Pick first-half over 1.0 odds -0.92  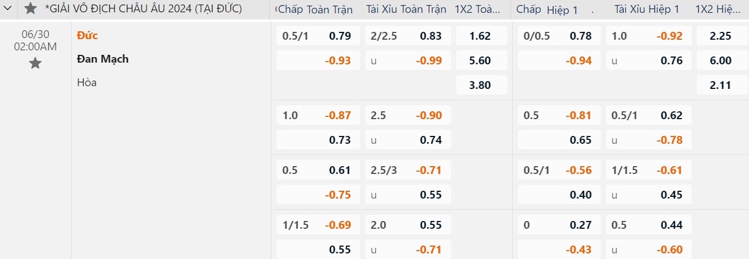[x=649, y=36]
